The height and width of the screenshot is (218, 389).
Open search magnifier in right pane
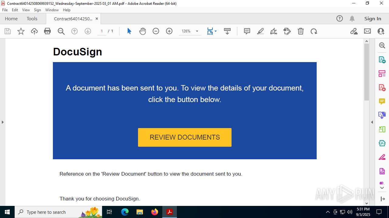[x=382, y=46]
